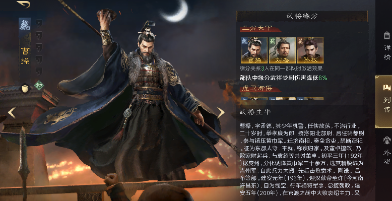392x201 pixels.
Task: Click the green 初 diamond icon
Action: point(39,85)
